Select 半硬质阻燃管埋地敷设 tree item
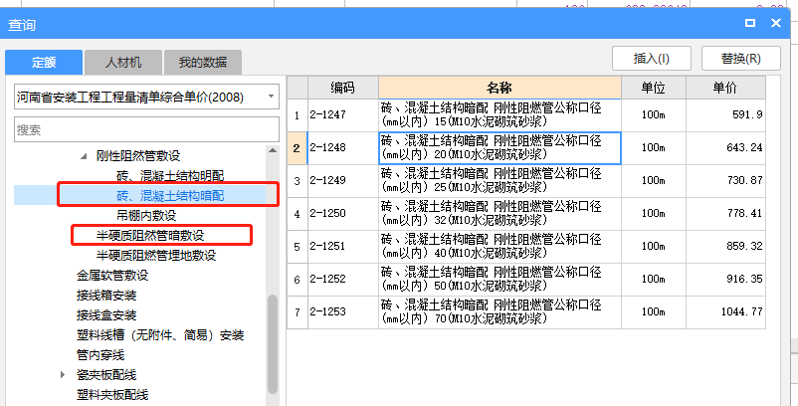Viewport: 798px width, 406px height. point(156,255)
